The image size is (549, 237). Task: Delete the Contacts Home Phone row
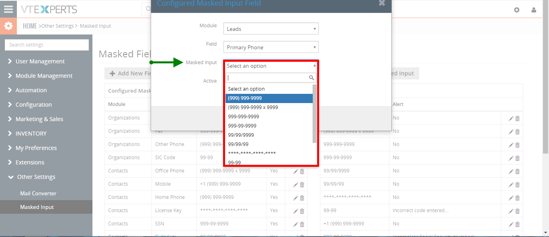tap(302, 198)
